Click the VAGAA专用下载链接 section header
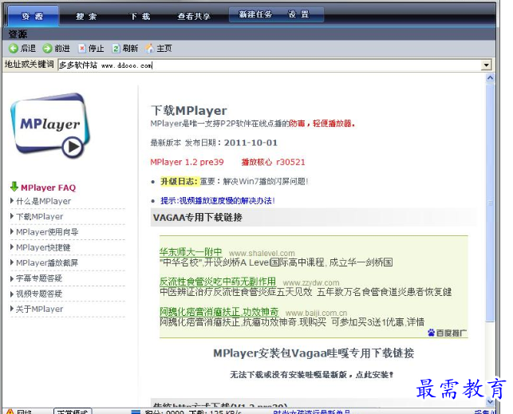The height and width of the screenshot is (414, 513). tap(198, 217)
